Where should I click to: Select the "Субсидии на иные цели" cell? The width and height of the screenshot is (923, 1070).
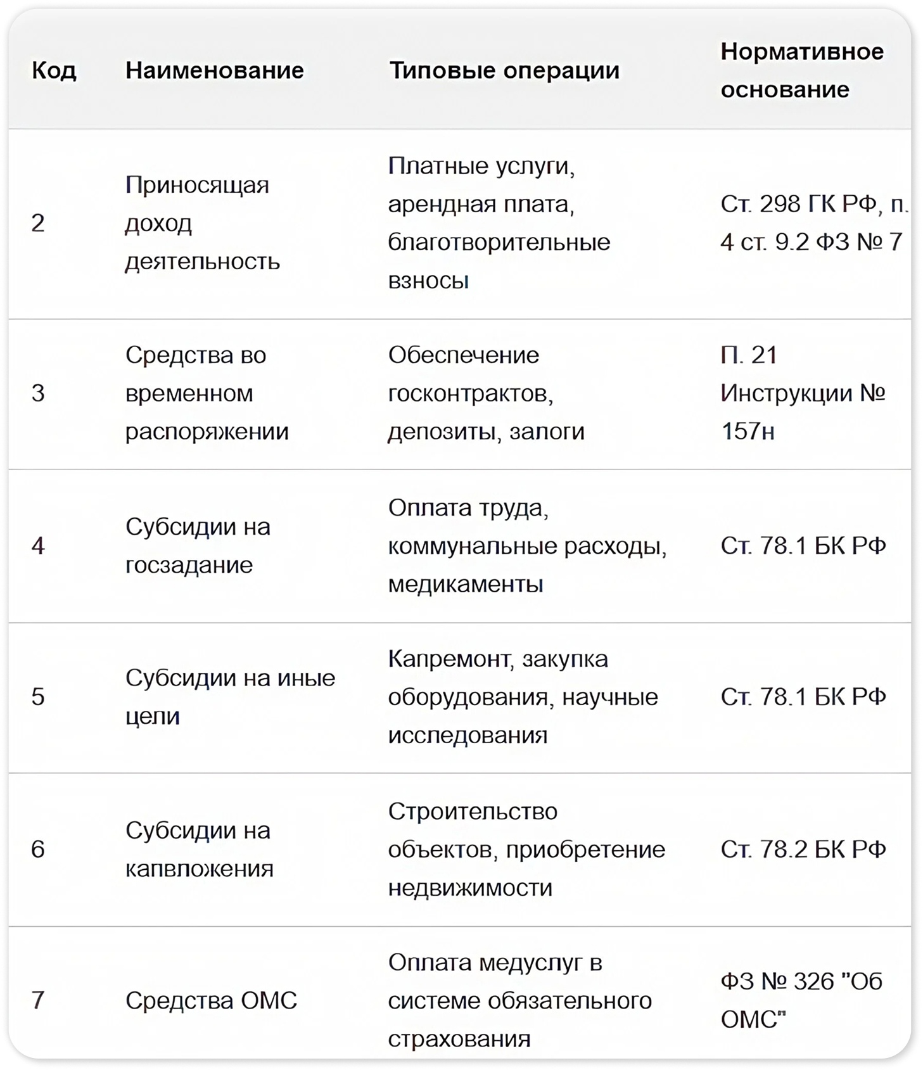click(x=230, y=697)
